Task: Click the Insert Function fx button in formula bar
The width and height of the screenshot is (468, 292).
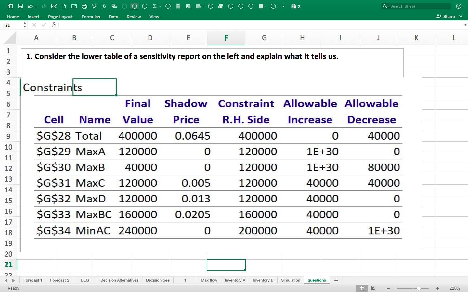Action: [x=54, y=25]
